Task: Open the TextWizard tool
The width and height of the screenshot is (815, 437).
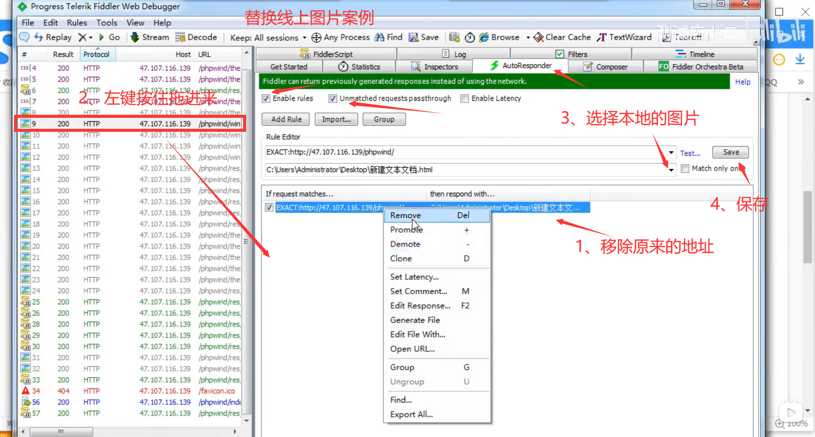Action: point(624,37)
